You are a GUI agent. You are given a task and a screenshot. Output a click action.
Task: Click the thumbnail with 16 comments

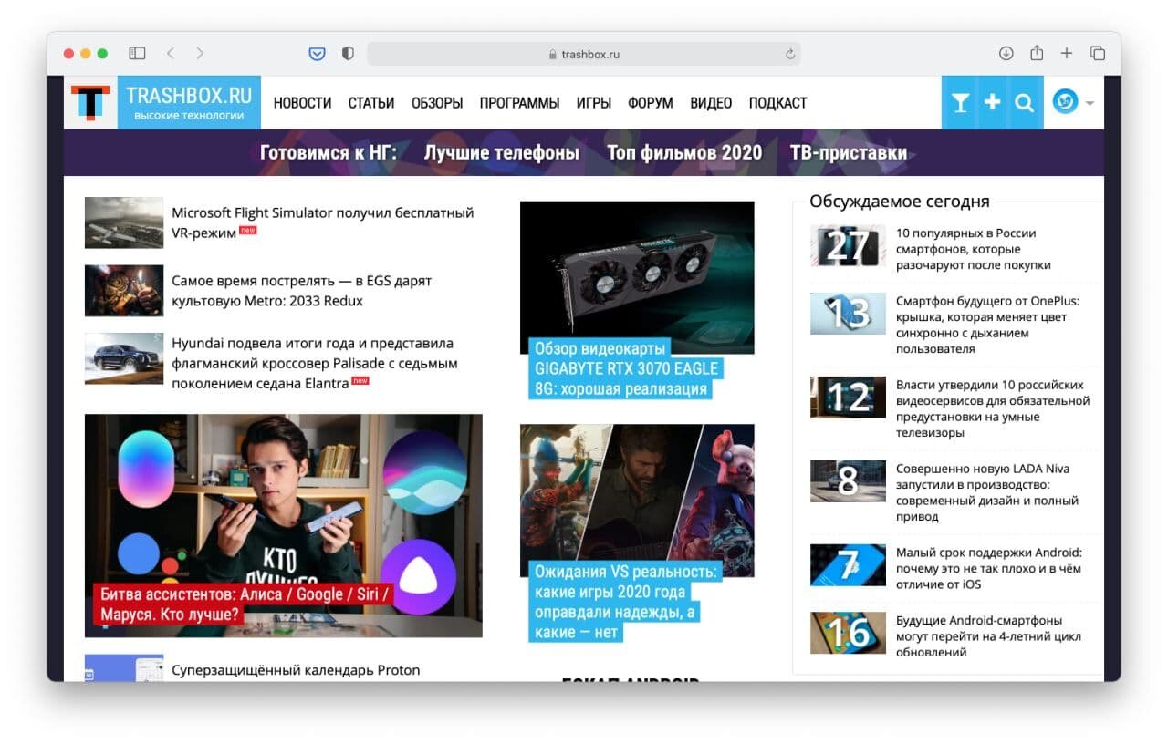click(x=848, y=633)
